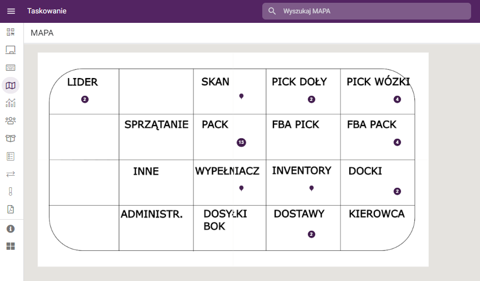Screen dimensions: 480x281
Task: Open the grid dashboard icon in sidebar
Action: click(11, 246)
